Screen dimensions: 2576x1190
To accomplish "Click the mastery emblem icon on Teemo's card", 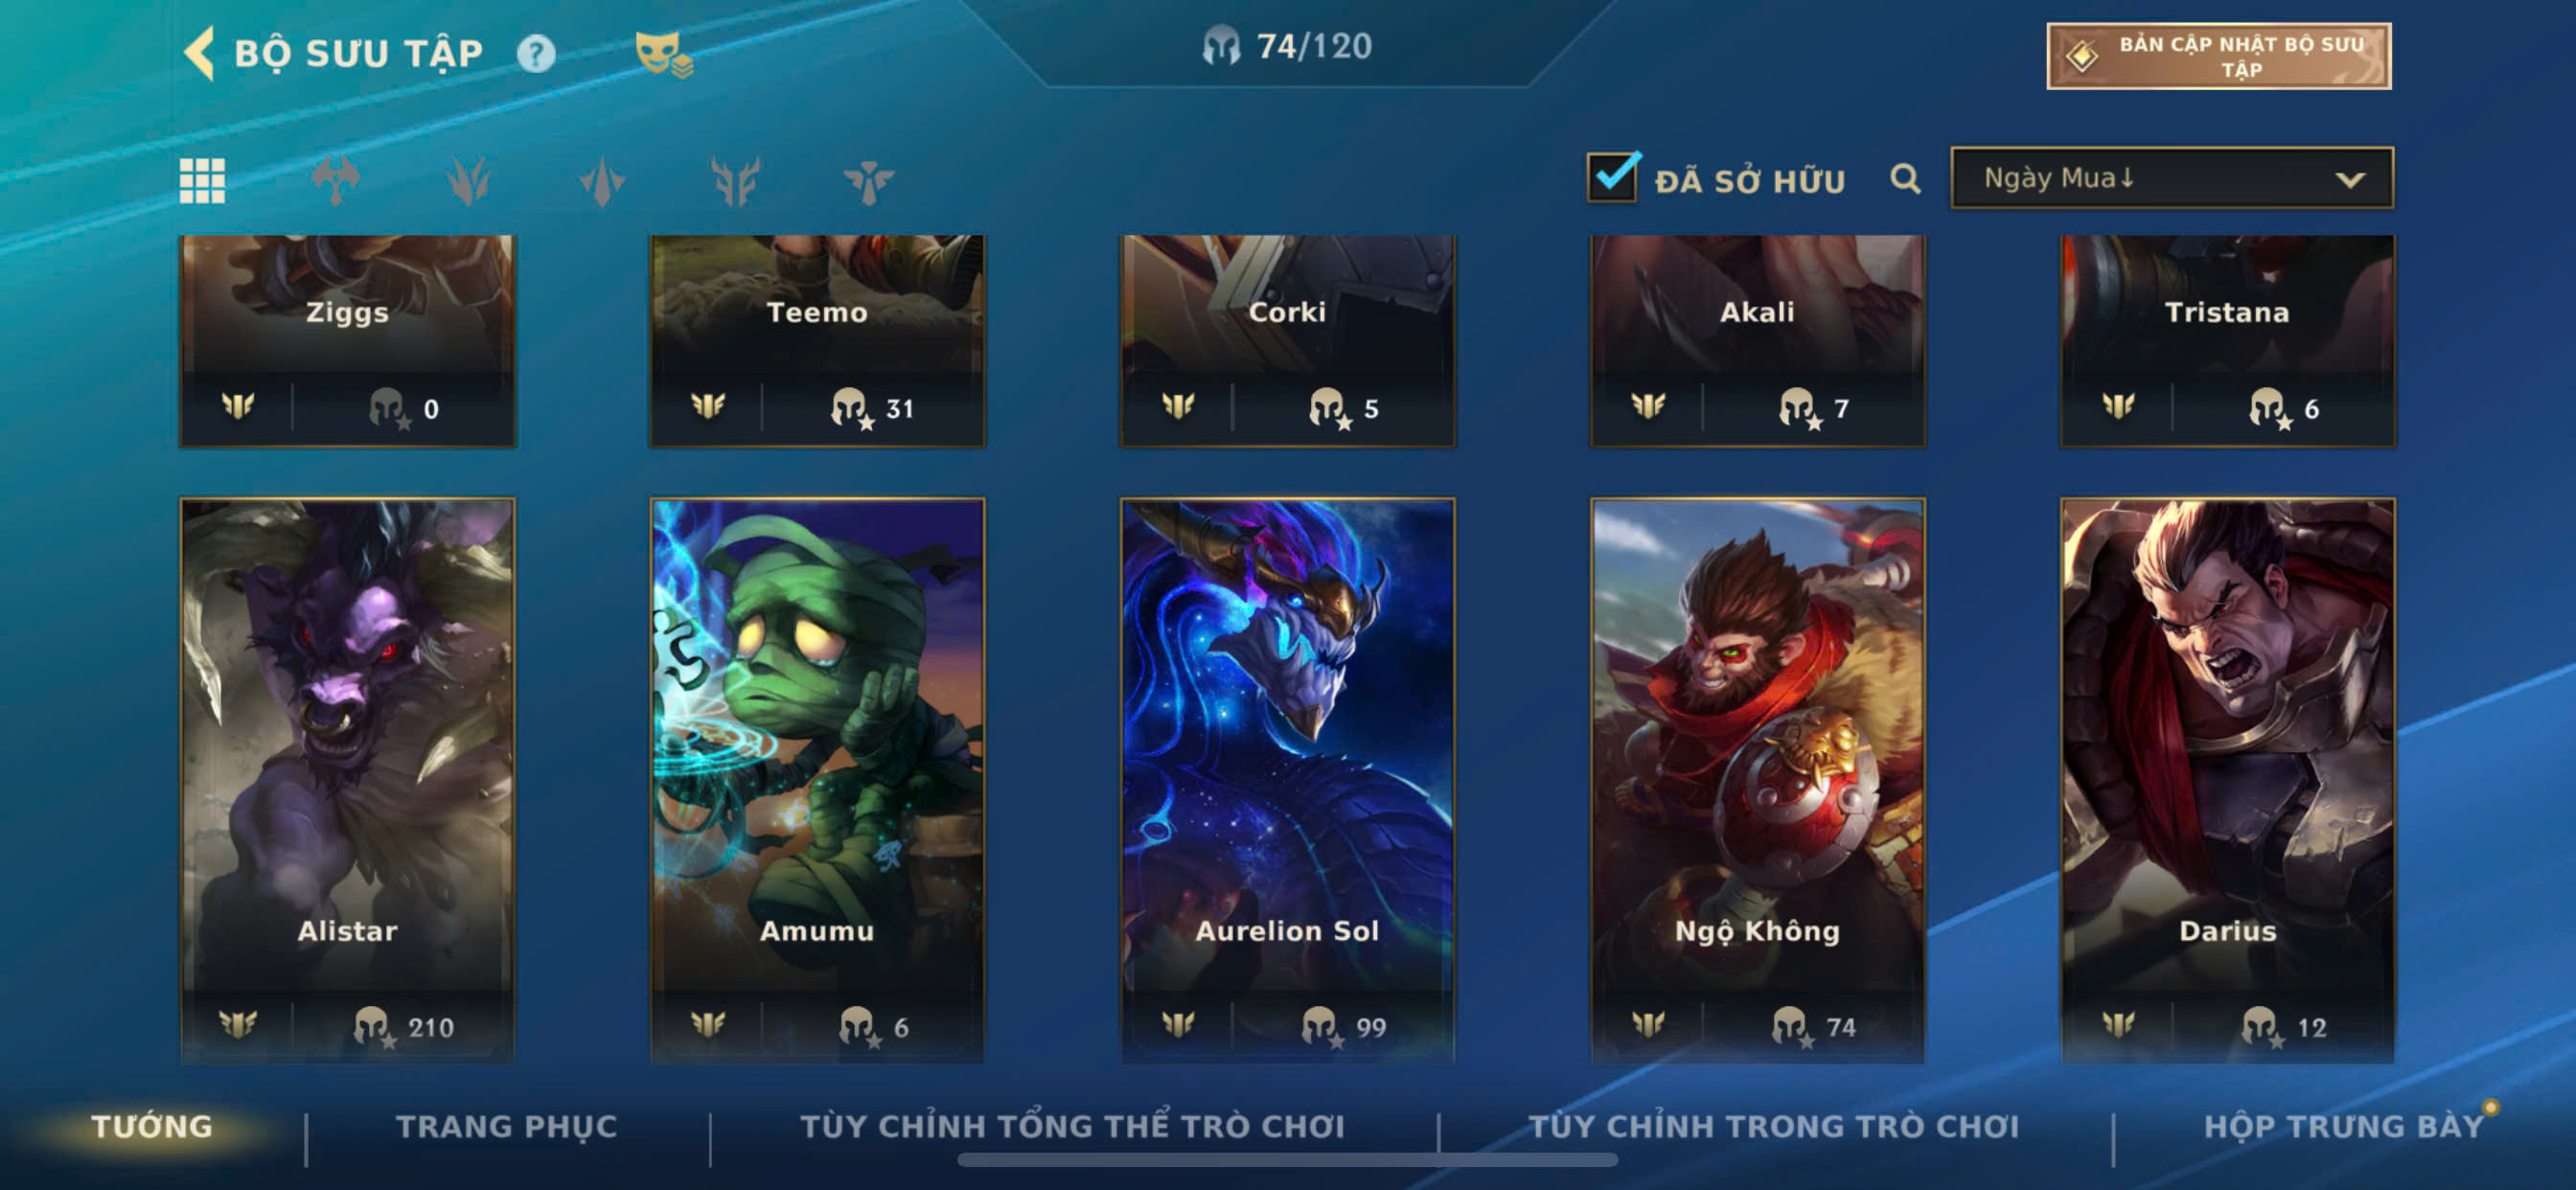I will tap(708, 406).
